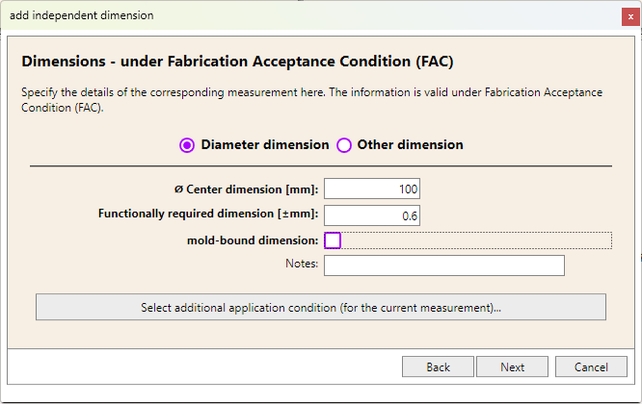Image resolution: width=642 pixels, height=404 pixels.
Task: Select the Other dimension radio circle
Action: (344, 145)
